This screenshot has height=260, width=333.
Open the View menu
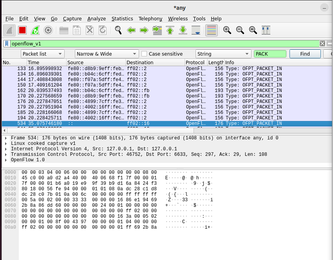(40, 19)
